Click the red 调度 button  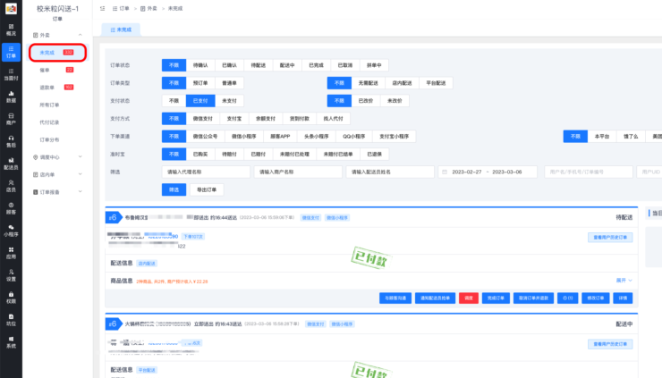click(468, 298)
